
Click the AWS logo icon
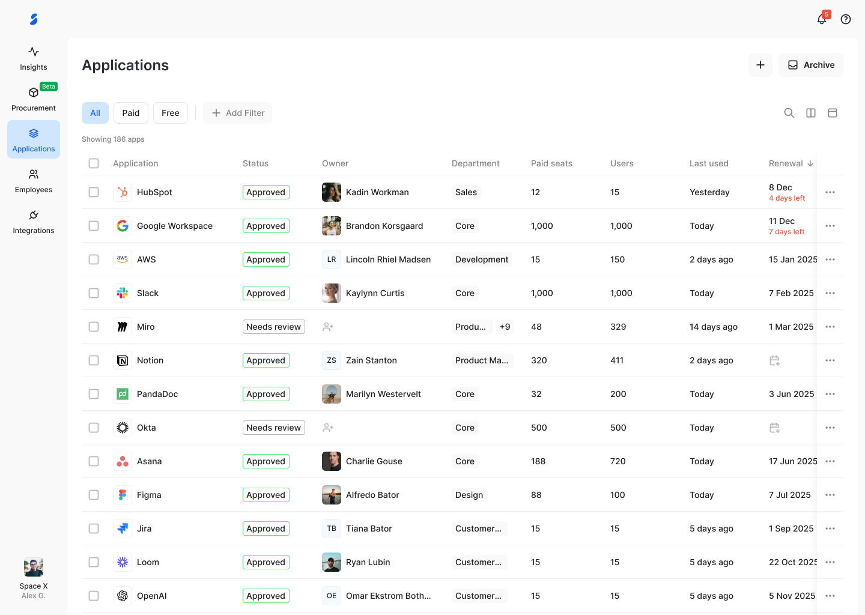pyautogui.click(x=123, y=259)
